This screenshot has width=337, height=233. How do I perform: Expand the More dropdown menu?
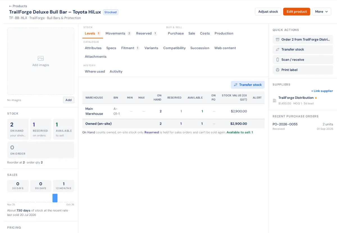pos(322,12)
